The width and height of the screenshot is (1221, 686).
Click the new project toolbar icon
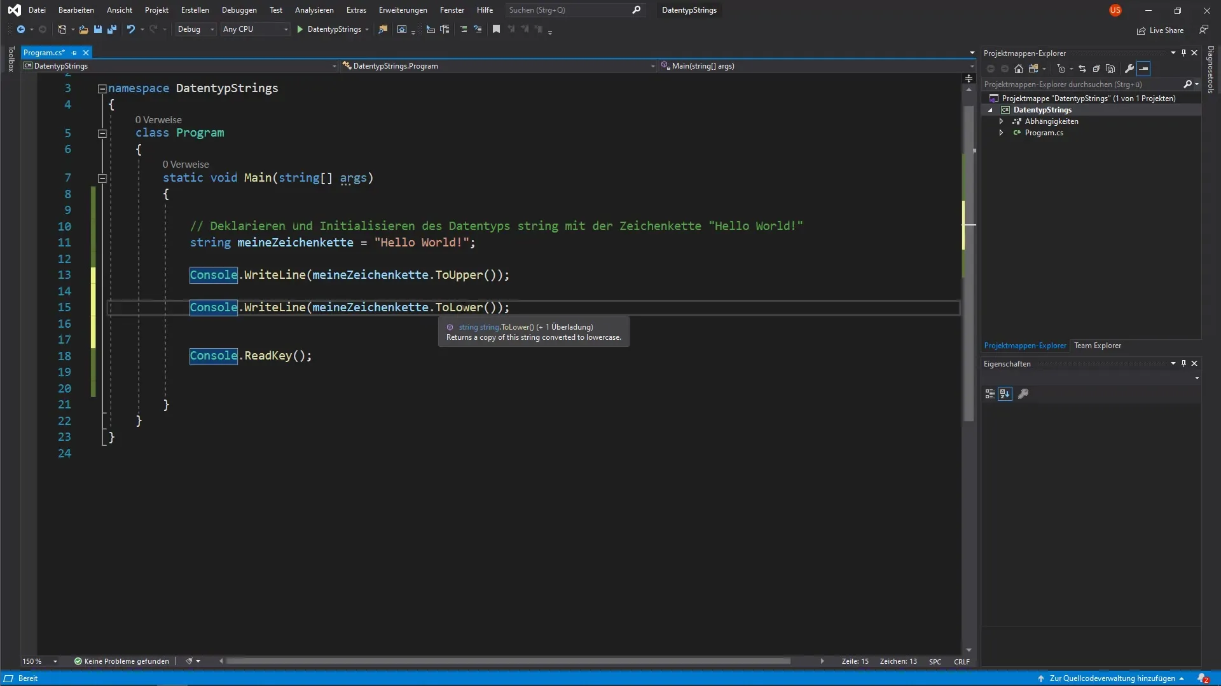(62, 29)
